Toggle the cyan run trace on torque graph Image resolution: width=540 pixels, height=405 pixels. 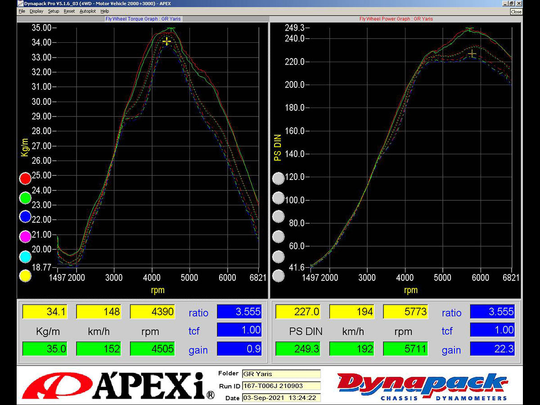tap(25, 256)
